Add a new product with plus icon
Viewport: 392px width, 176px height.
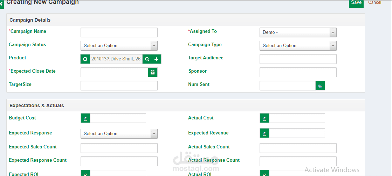pos(157,59)
